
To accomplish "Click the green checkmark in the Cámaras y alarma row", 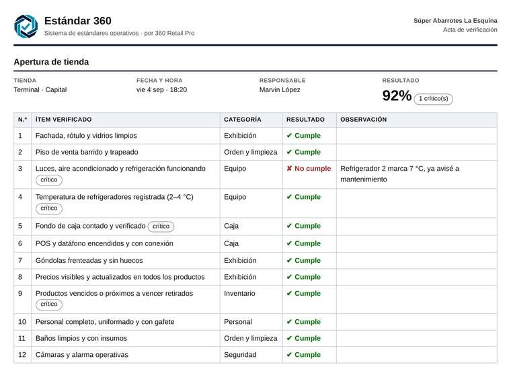I will coord(289,355).
